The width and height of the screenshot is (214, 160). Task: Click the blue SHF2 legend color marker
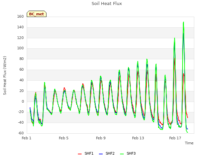[101, 154]
